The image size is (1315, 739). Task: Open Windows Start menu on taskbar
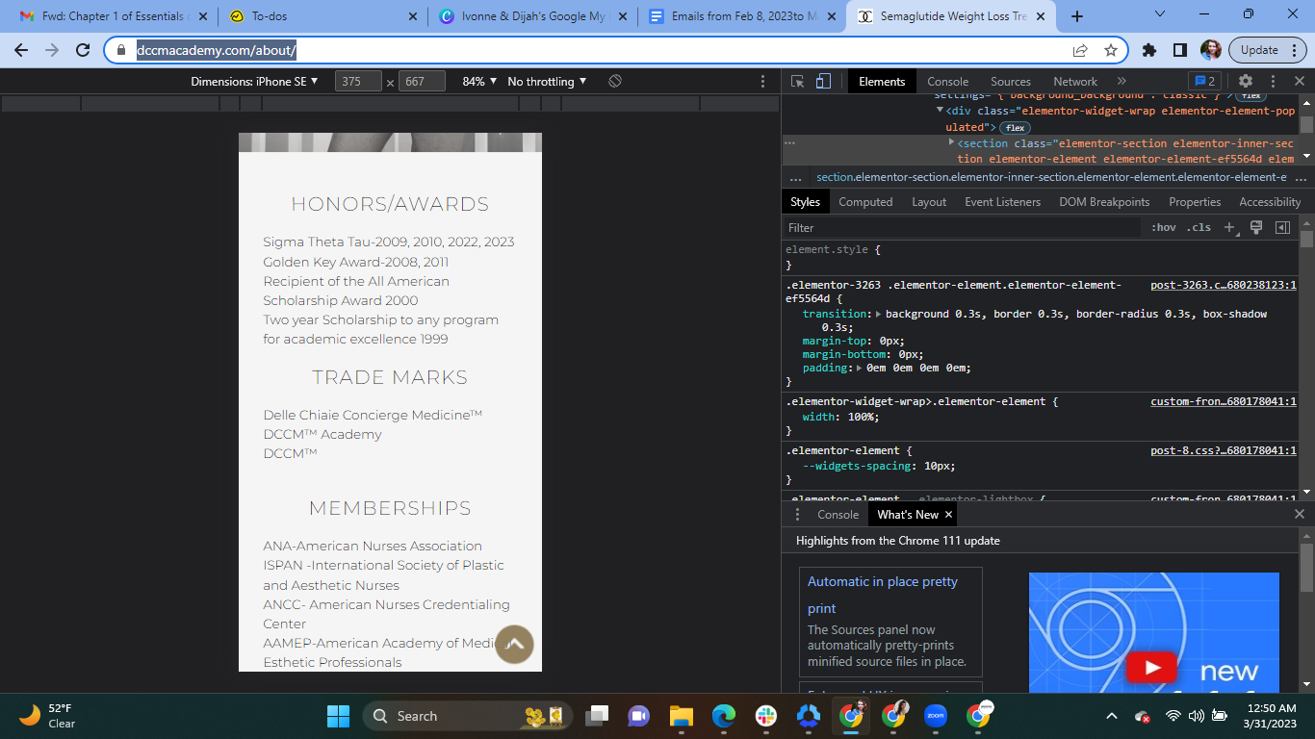point(339,716)
